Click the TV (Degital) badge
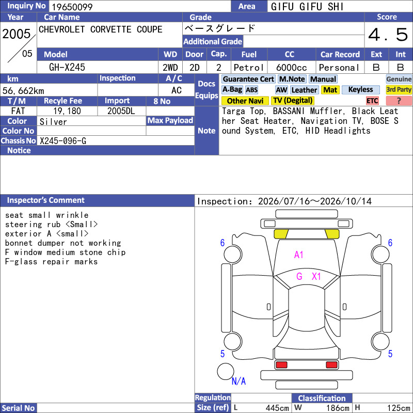The width and height of the screenshot is (413, 413). pyautogui.click(x=293, y=101)
